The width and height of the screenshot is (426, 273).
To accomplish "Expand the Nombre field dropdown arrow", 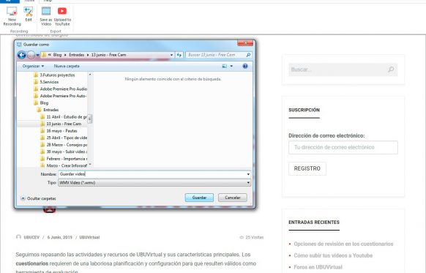I will [248, 174].
